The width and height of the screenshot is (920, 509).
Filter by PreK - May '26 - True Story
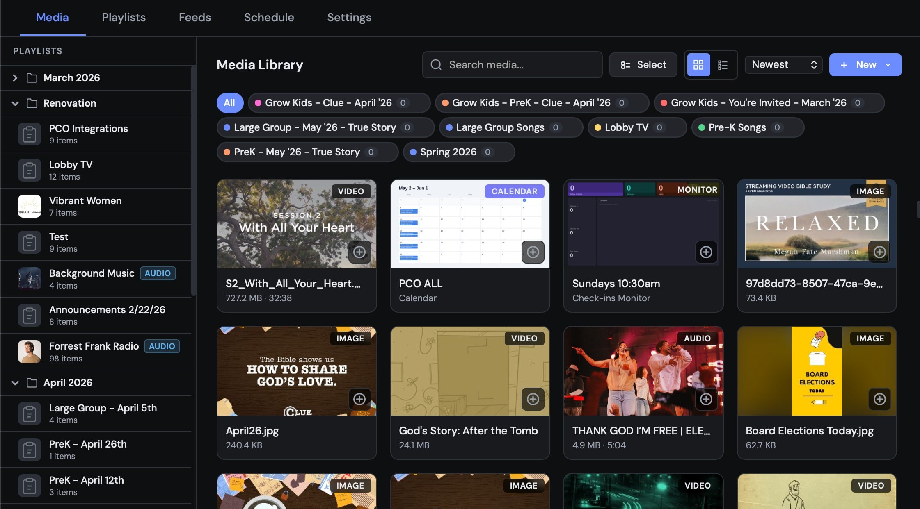click(307, 152)
